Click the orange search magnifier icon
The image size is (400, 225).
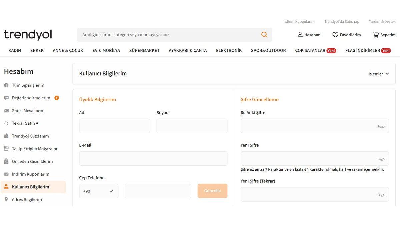pyautogui.click(x=264, y=35)
